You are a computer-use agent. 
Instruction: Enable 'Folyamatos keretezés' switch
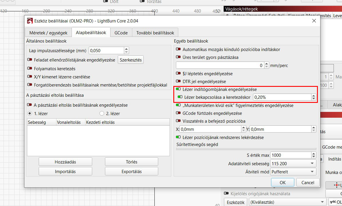tap(30, 69)
